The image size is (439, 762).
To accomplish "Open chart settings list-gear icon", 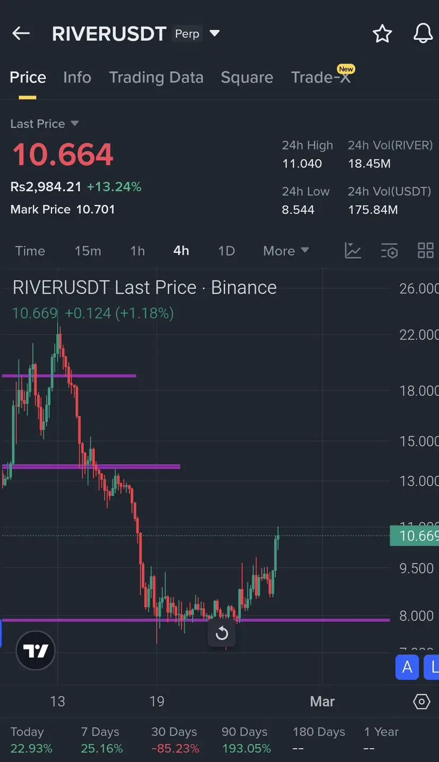I will (389, 251).
